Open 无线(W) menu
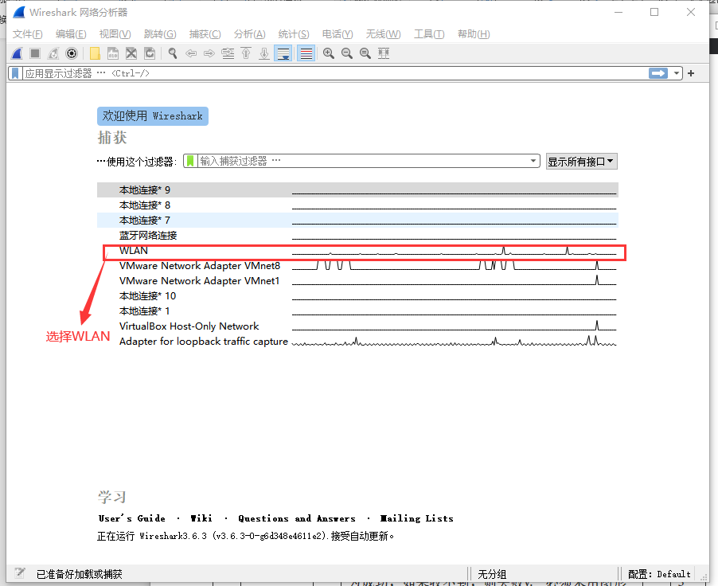The height and width of the screenshot is (586, 718). [383, 34]
